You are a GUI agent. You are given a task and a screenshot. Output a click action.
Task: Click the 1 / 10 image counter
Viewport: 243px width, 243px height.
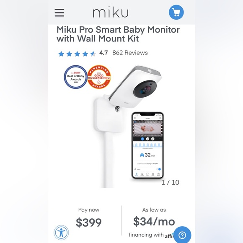click(x=171, y=182)
